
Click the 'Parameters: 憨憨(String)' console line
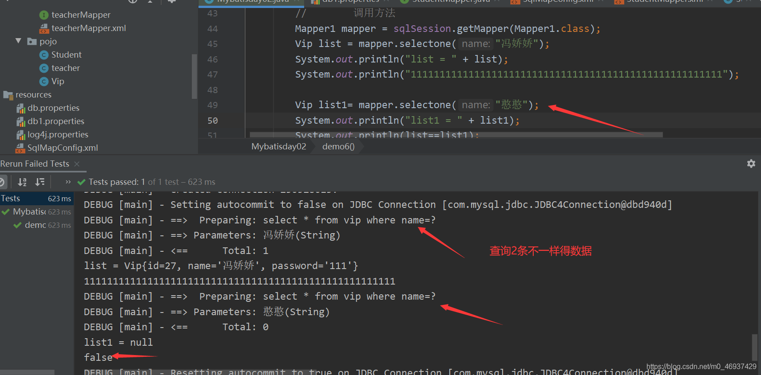click(x=207, y=312)
